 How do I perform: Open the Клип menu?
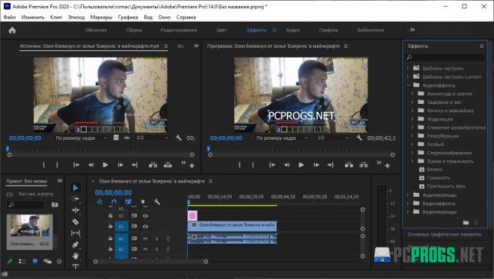[x=56, y=17]
